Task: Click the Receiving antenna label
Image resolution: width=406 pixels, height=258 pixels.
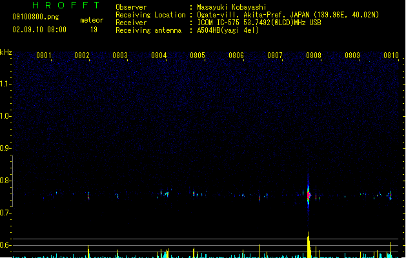Action: [148, 30]
